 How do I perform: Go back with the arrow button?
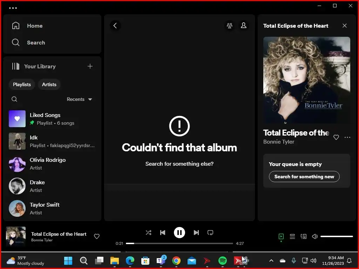pos(115,26)
